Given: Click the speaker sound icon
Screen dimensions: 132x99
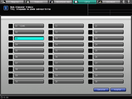Looking at the screenshot, I should pyautogui.click(x=124, y=2).
